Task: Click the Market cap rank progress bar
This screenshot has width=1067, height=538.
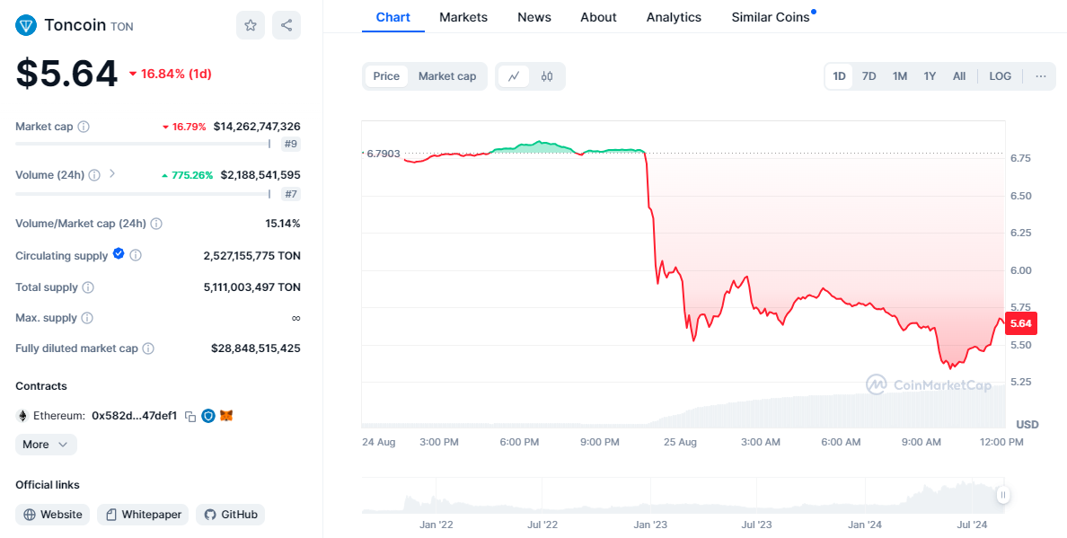Action: 144,144
